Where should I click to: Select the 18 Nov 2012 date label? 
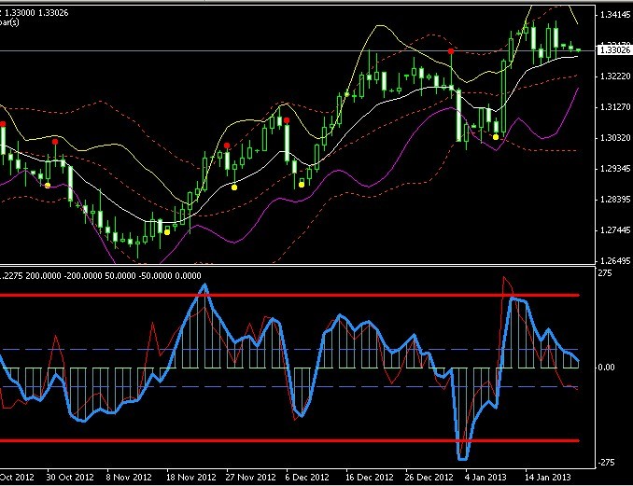[x=191, y=478]
